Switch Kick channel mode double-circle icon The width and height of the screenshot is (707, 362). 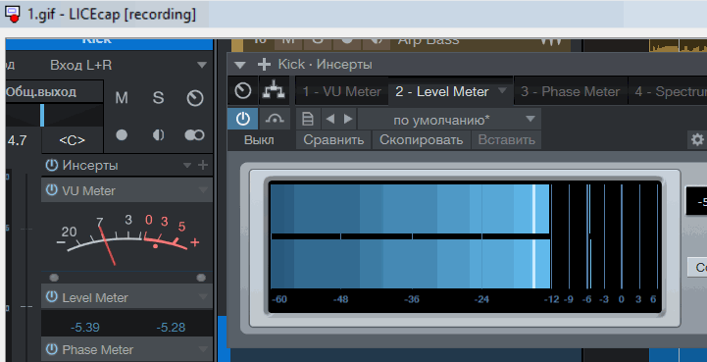click(194, 135)
